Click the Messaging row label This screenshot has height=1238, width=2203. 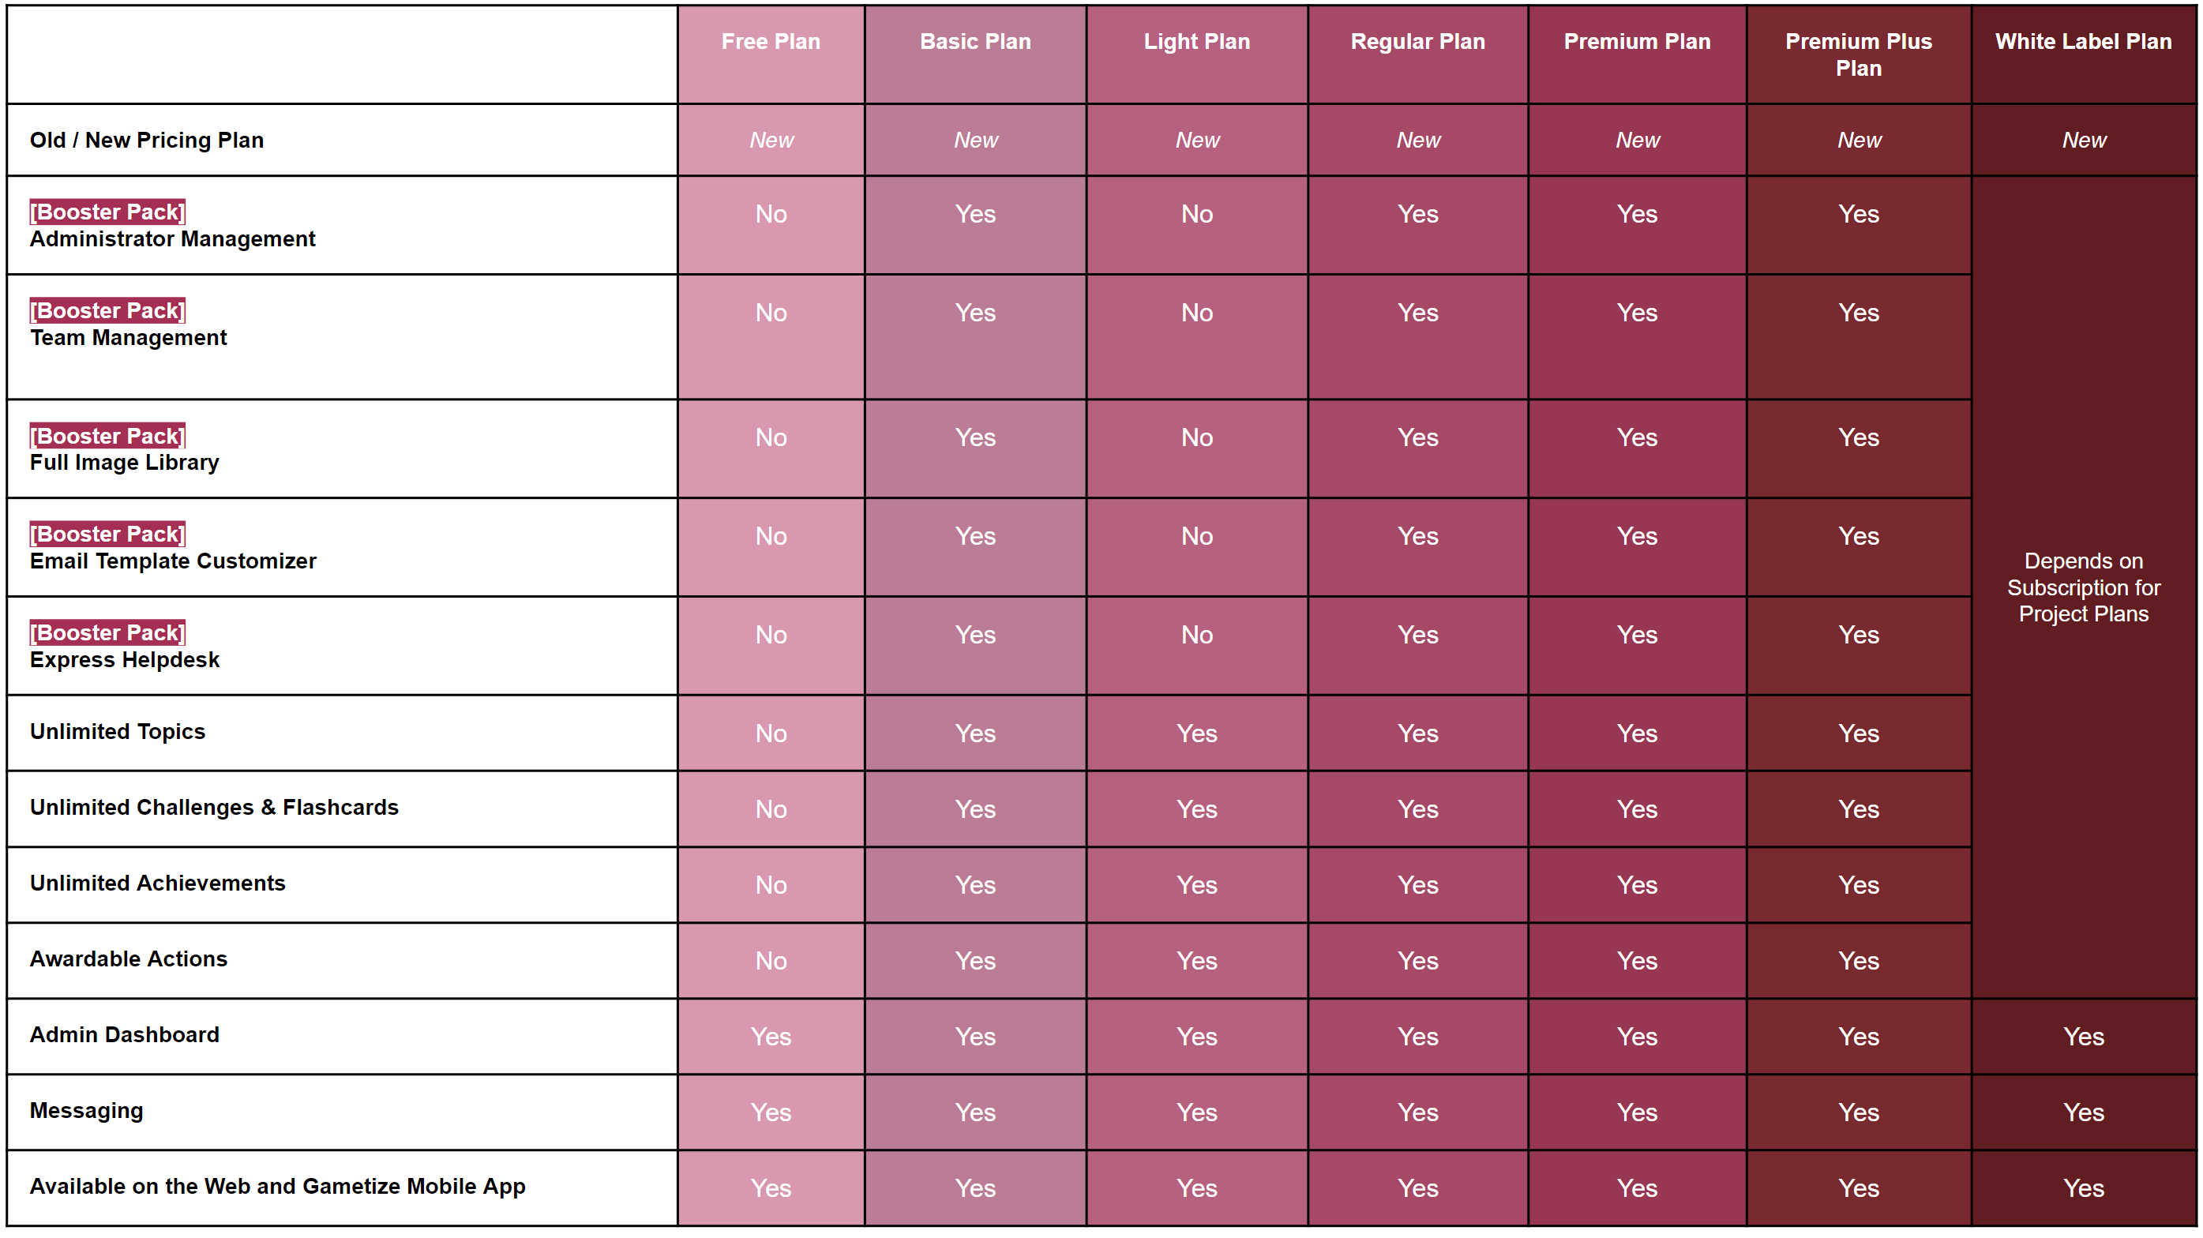tap(86, 1112)
